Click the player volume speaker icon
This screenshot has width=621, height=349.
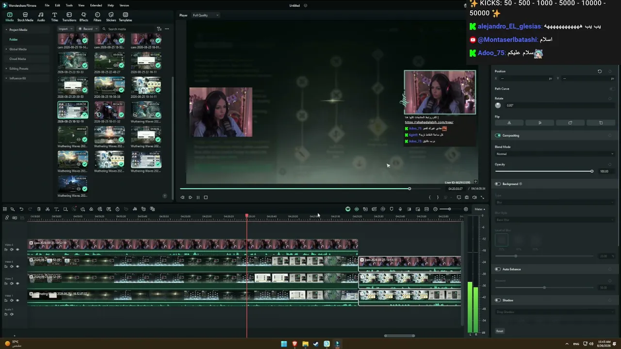point(474,197)
